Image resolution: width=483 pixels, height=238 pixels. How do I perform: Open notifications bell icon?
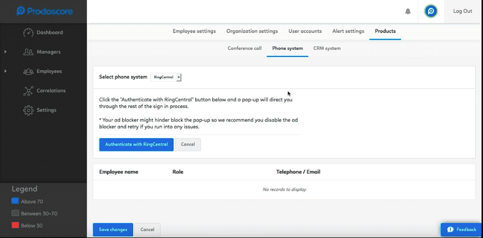point(408,11)
